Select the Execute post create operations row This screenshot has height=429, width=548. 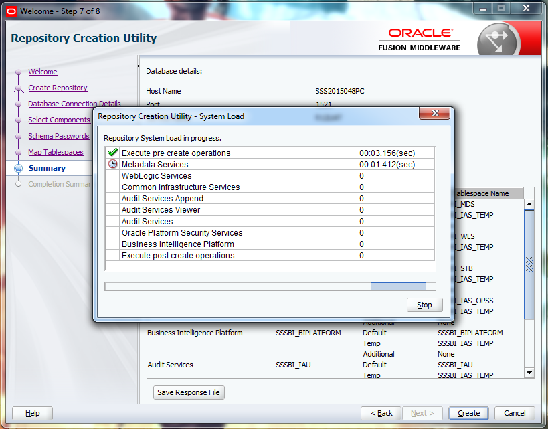click(270, 255)
